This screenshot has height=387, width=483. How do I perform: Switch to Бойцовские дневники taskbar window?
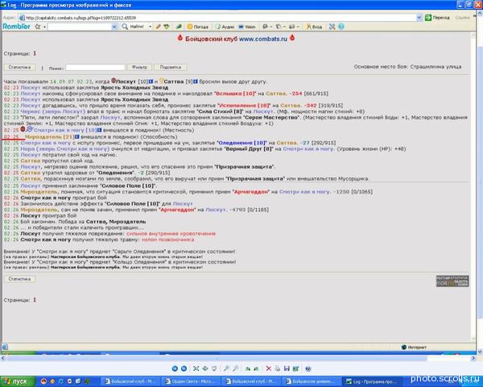(312, 381)
